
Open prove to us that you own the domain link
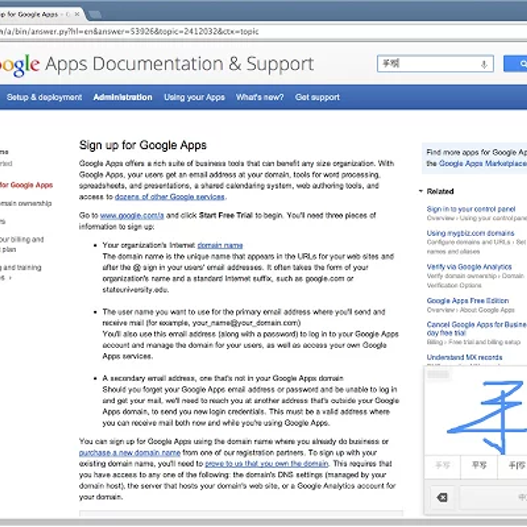(267, 464)
